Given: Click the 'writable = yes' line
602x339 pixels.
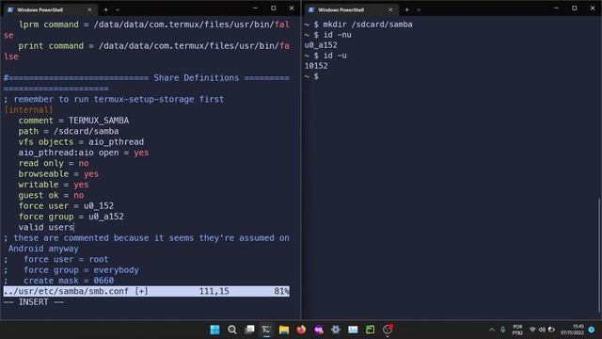Looking at the screenshot, I should click(x=54, y=185).
